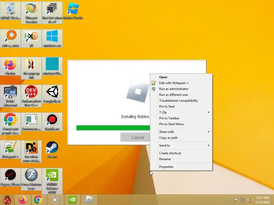
Task: Open Firefox from the taskbar
Action: [x=23, y=200]
